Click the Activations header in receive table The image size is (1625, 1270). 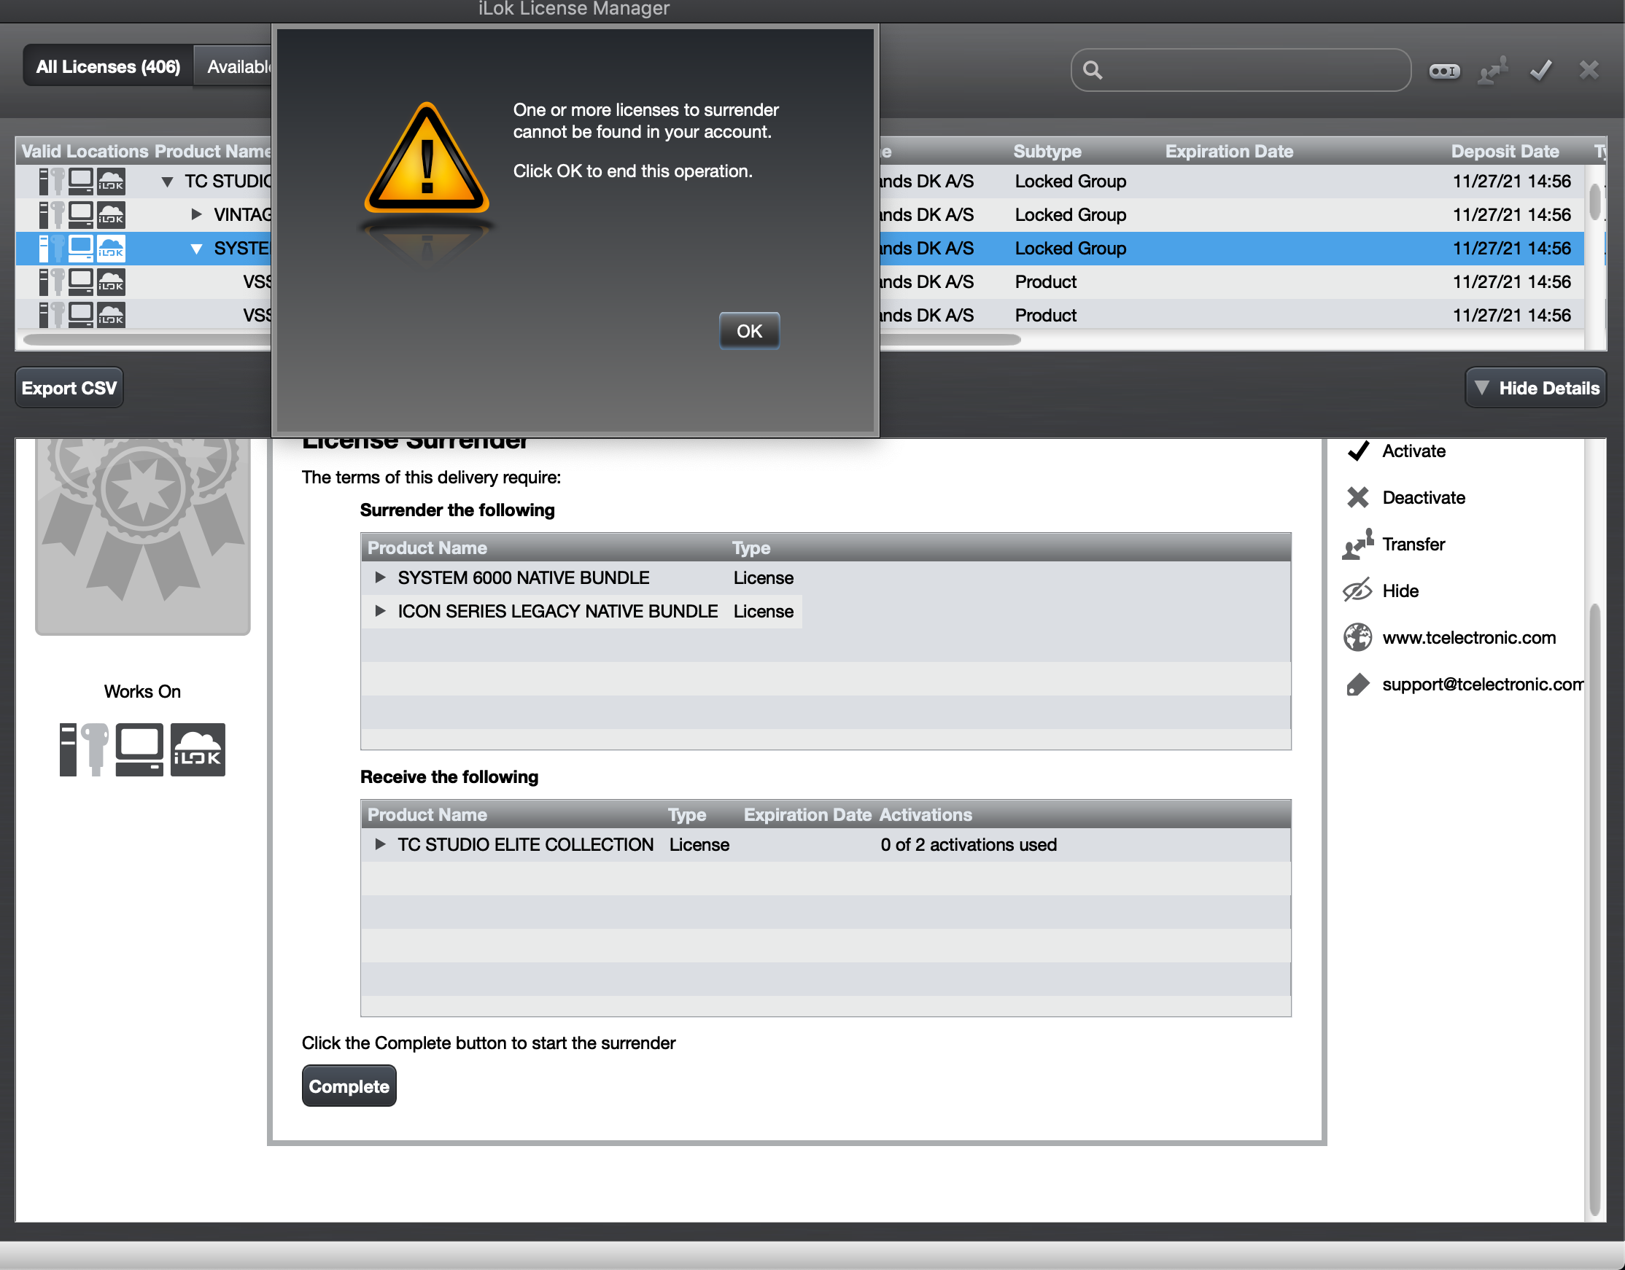coord(926,814)
